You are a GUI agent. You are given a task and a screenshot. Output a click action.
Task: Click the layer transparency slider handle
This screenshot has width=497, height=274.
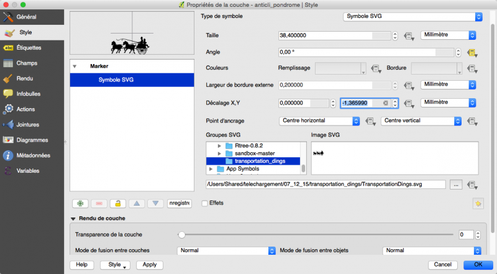pos(181,235)
